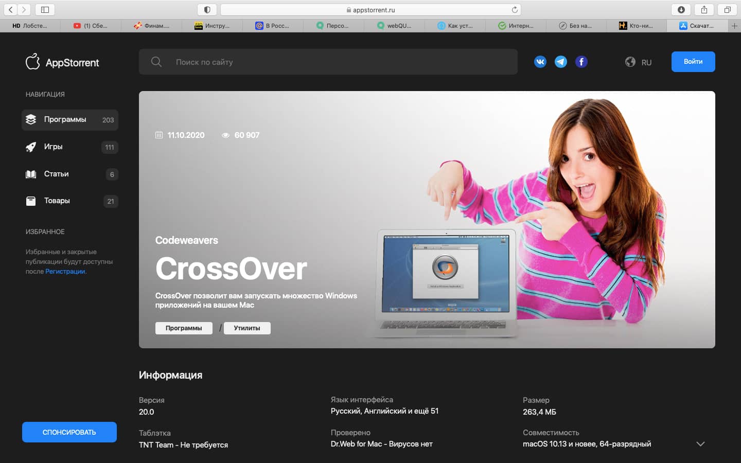Screen dimensions: 741x463
Task: Click the AppStorrent apple logo
Action: [x=33, y=62]
